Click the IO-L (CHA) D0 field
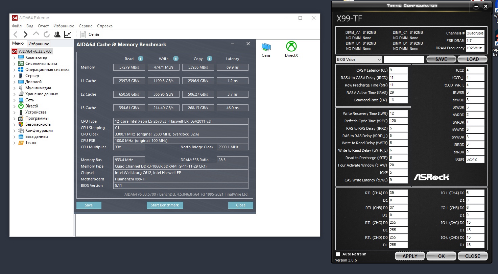 pos(475,193)
